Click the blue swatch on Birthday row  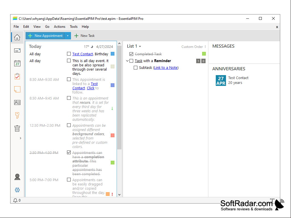112,54
